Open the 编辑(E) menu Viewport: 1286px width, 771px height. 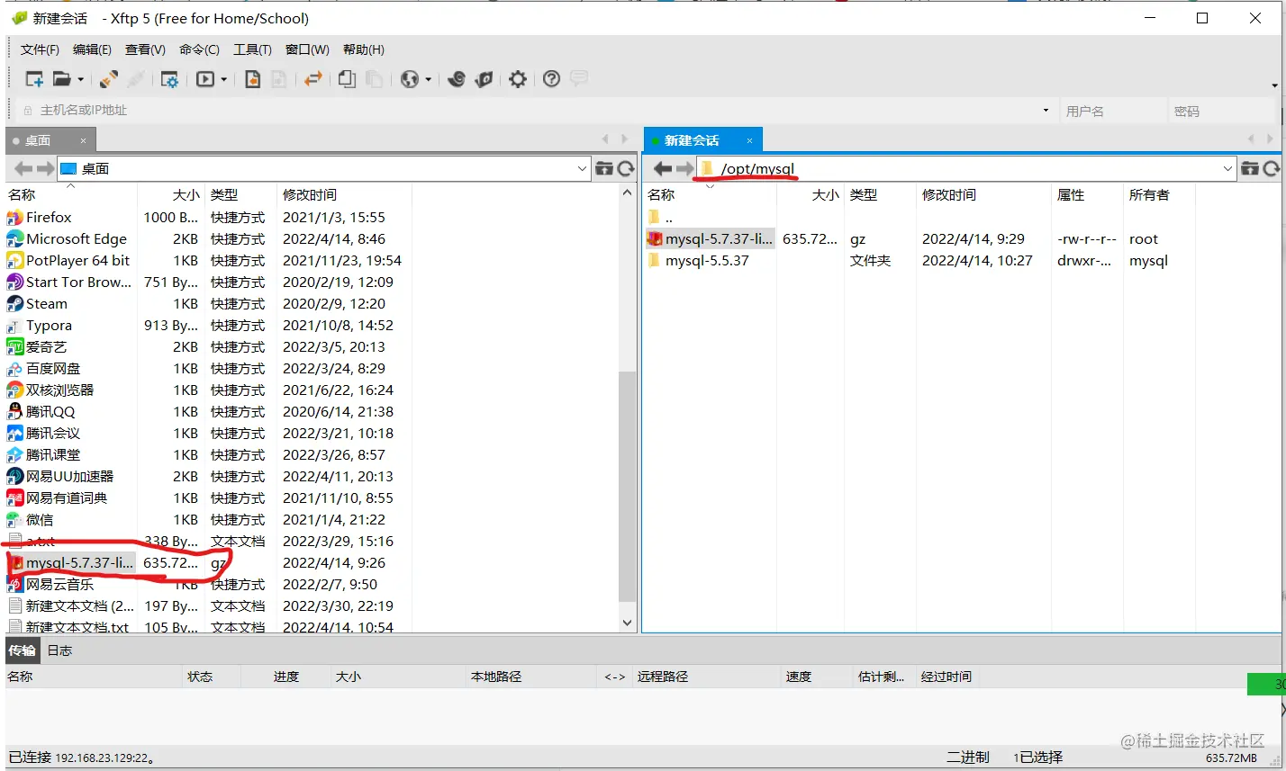pos(92,49)
